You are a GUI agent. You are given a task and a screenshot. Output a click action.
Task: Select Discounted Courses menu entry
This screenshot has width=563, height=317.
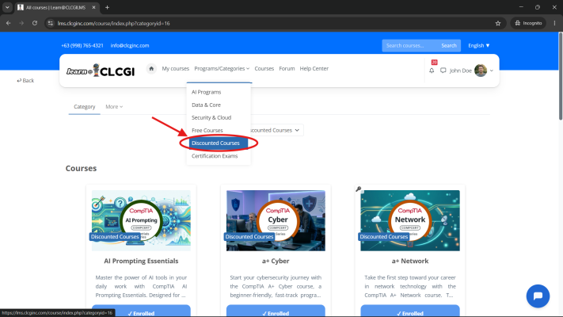click(x=219, y=143)
